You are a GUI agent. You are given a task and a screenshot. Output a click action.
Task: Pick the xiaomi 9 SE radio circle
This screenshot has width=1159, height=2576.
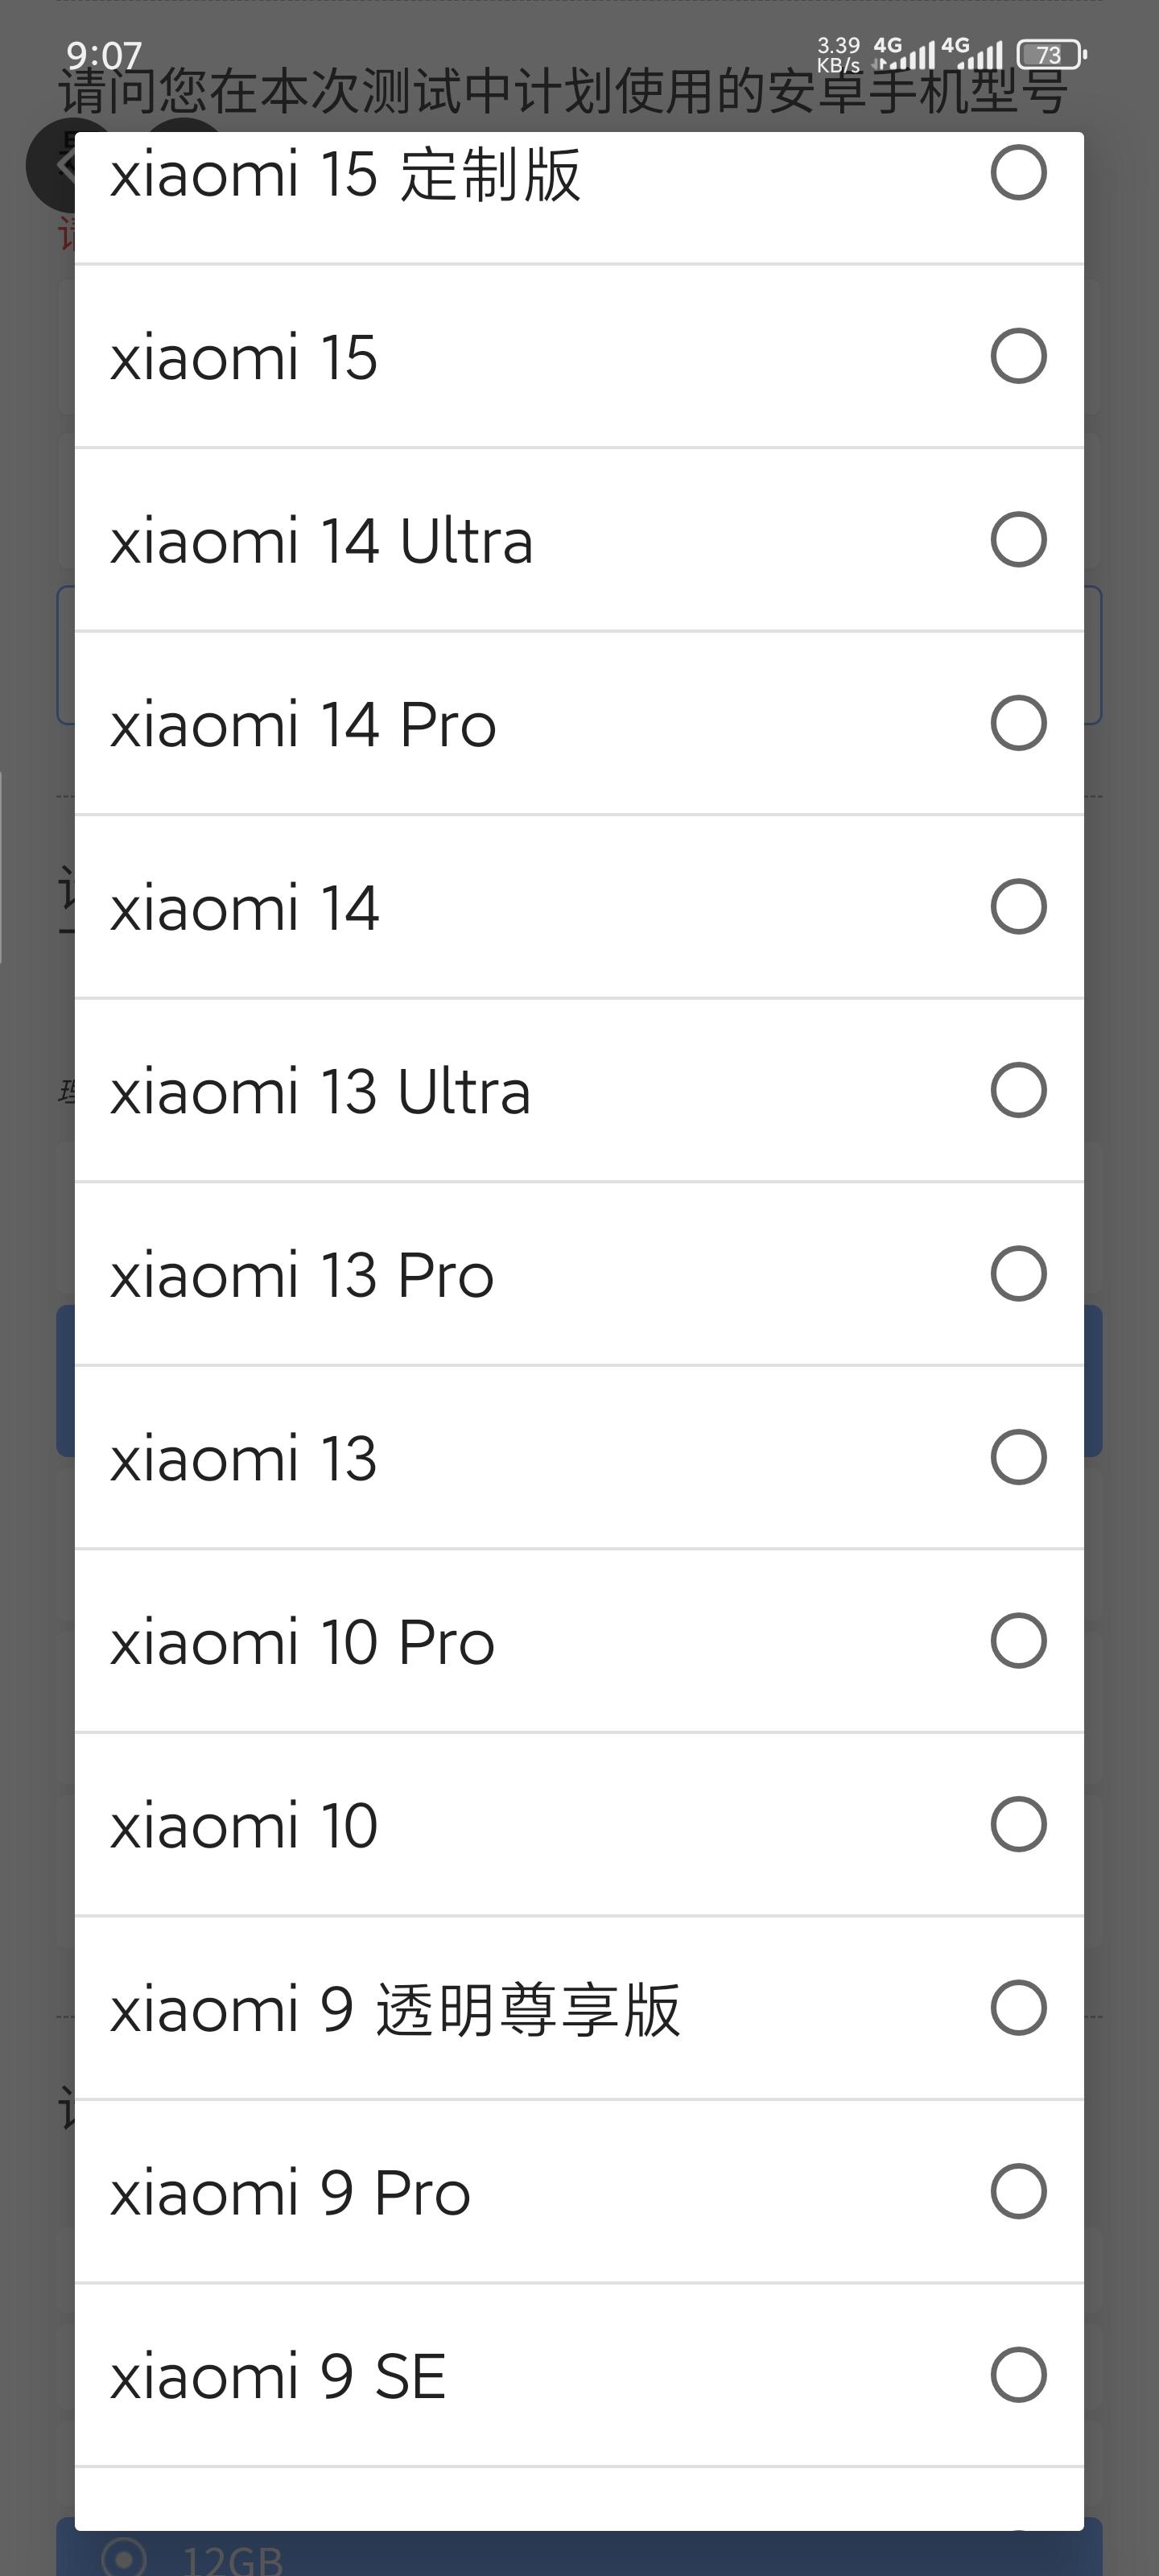[1018, 2375]
